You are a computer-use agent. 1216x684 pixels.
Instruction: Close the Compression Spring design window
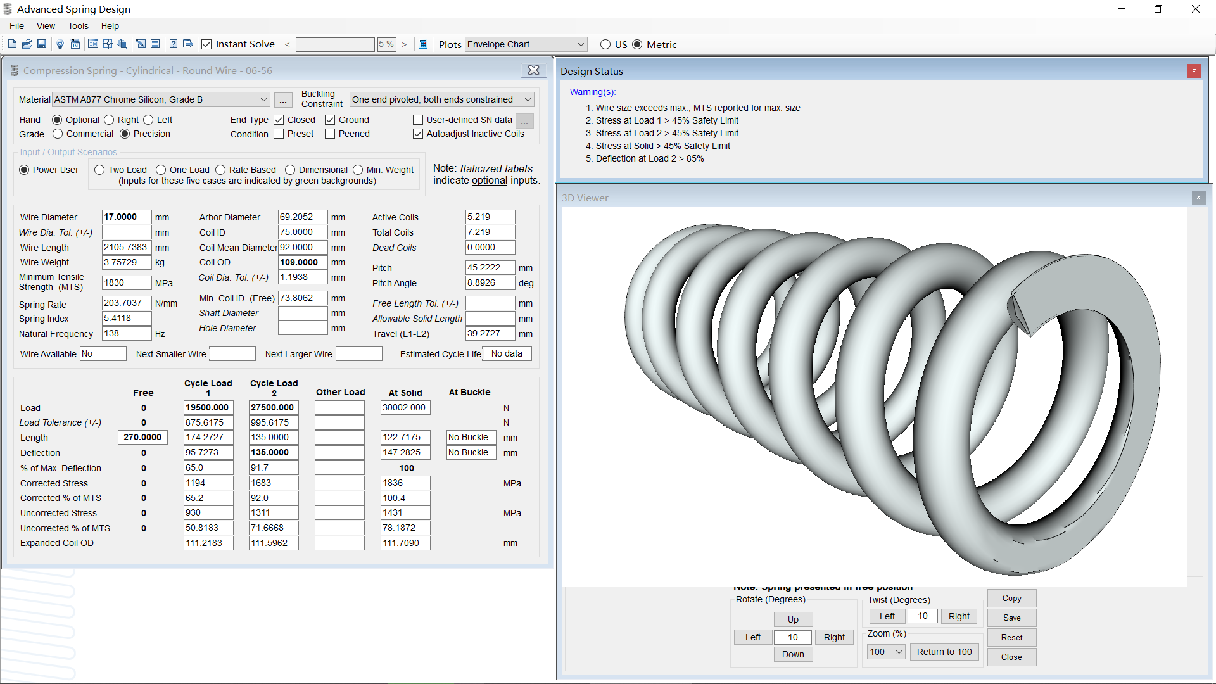coord(534,70)
